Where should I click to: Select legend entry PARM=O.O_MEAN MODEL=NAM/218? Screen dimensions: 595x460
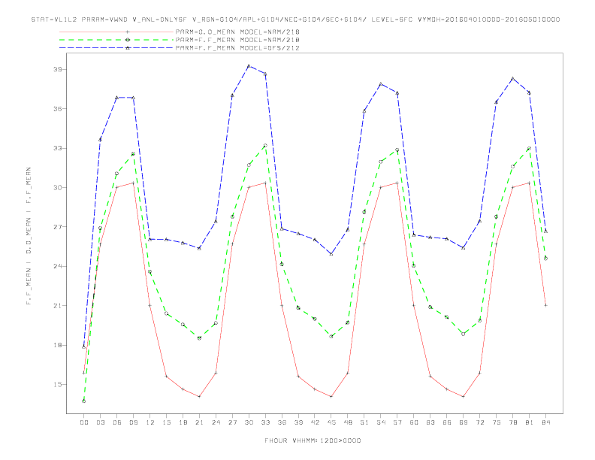click(x=237, y=32)
